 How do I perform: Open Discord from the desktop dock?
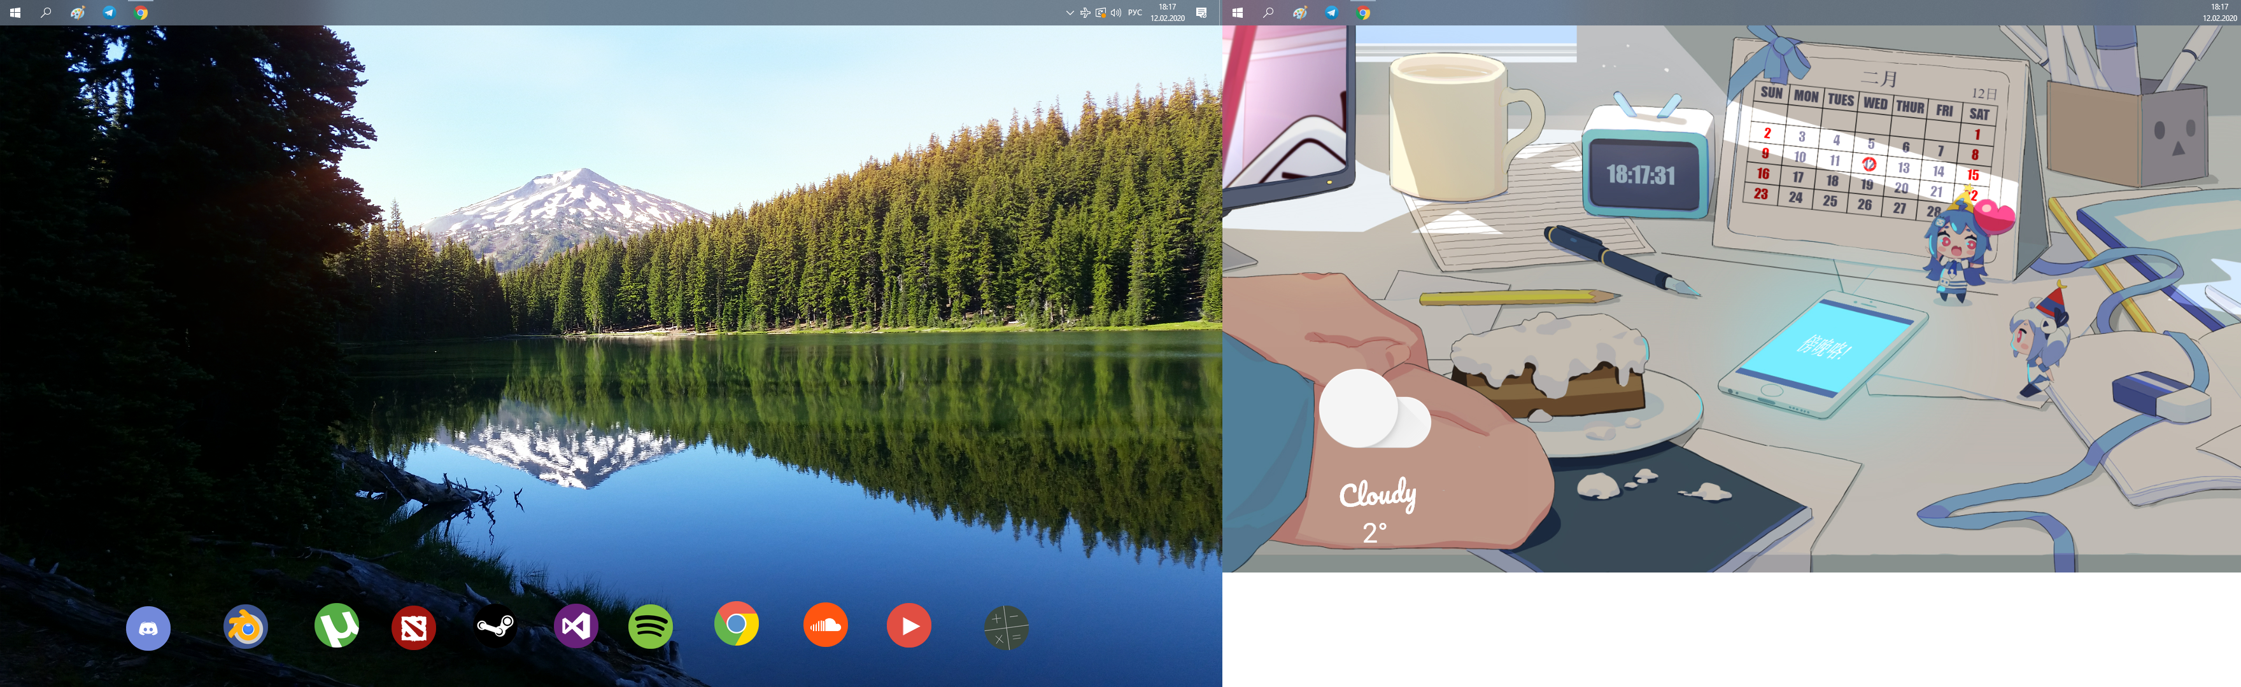(148, 628)
